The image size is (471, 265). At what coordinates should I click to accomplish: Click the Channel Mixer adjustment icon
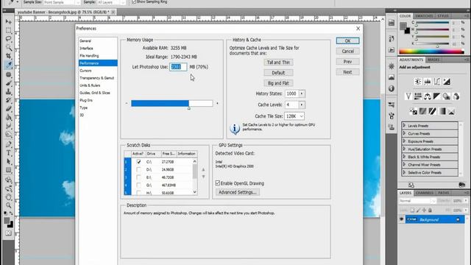pos(456,96)
